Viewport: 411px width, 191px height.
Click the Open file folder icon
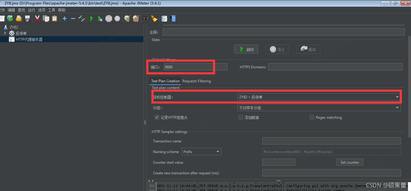click(19, 19)
